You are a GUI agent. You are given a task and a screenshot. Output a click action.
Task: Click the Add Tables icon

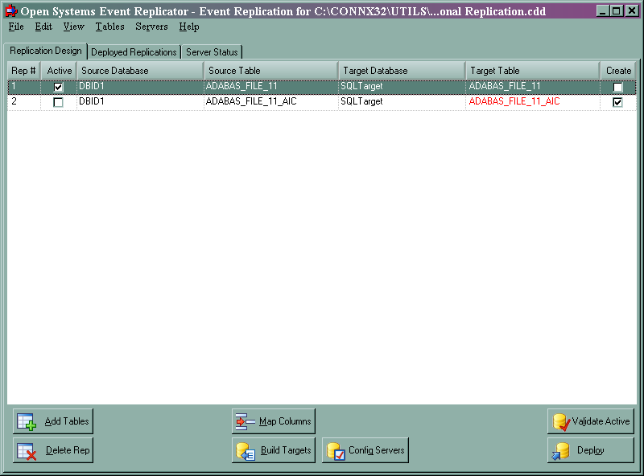(x=27, y=421)
